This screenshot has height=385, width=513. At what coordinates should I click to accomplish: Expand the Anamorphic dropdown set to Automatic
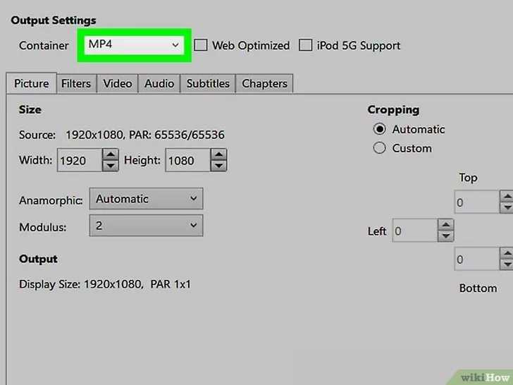147,199
